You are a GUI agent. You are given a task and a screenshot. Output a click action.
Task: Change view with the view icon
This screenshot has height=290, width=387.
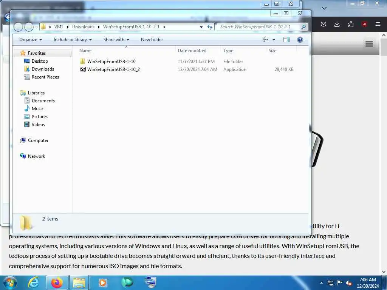point(266,39)
